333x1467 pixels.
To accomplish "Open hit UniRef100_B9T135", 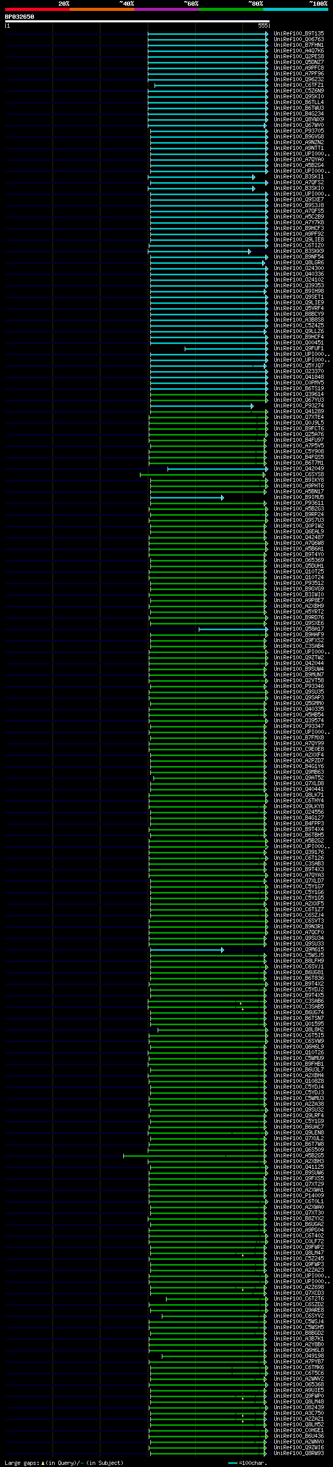I will click(x=299, y=34).
